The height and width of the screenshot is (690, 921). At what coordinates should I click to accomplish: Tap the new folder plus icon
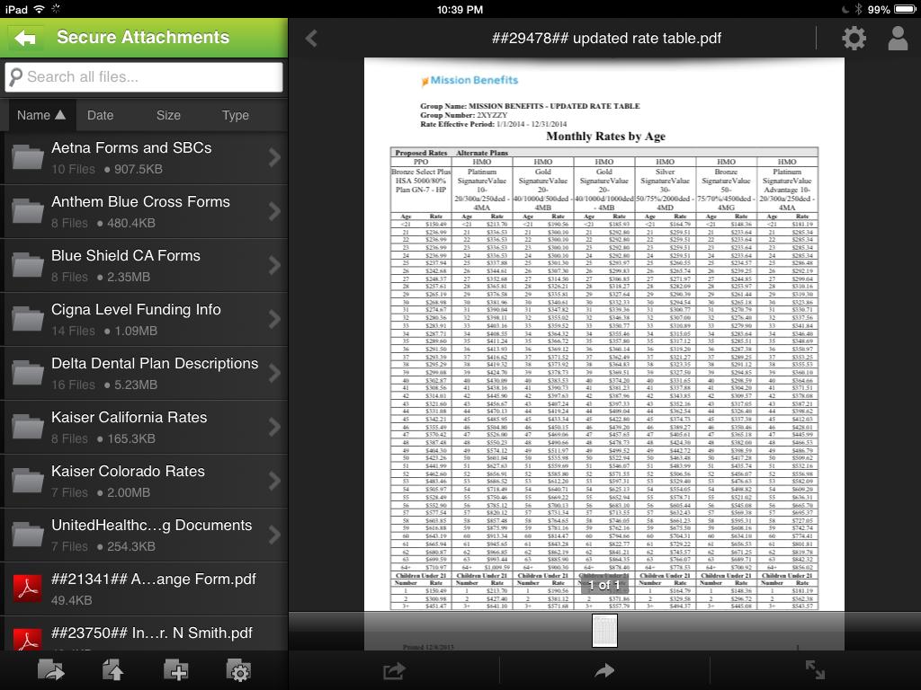point(175,670)
